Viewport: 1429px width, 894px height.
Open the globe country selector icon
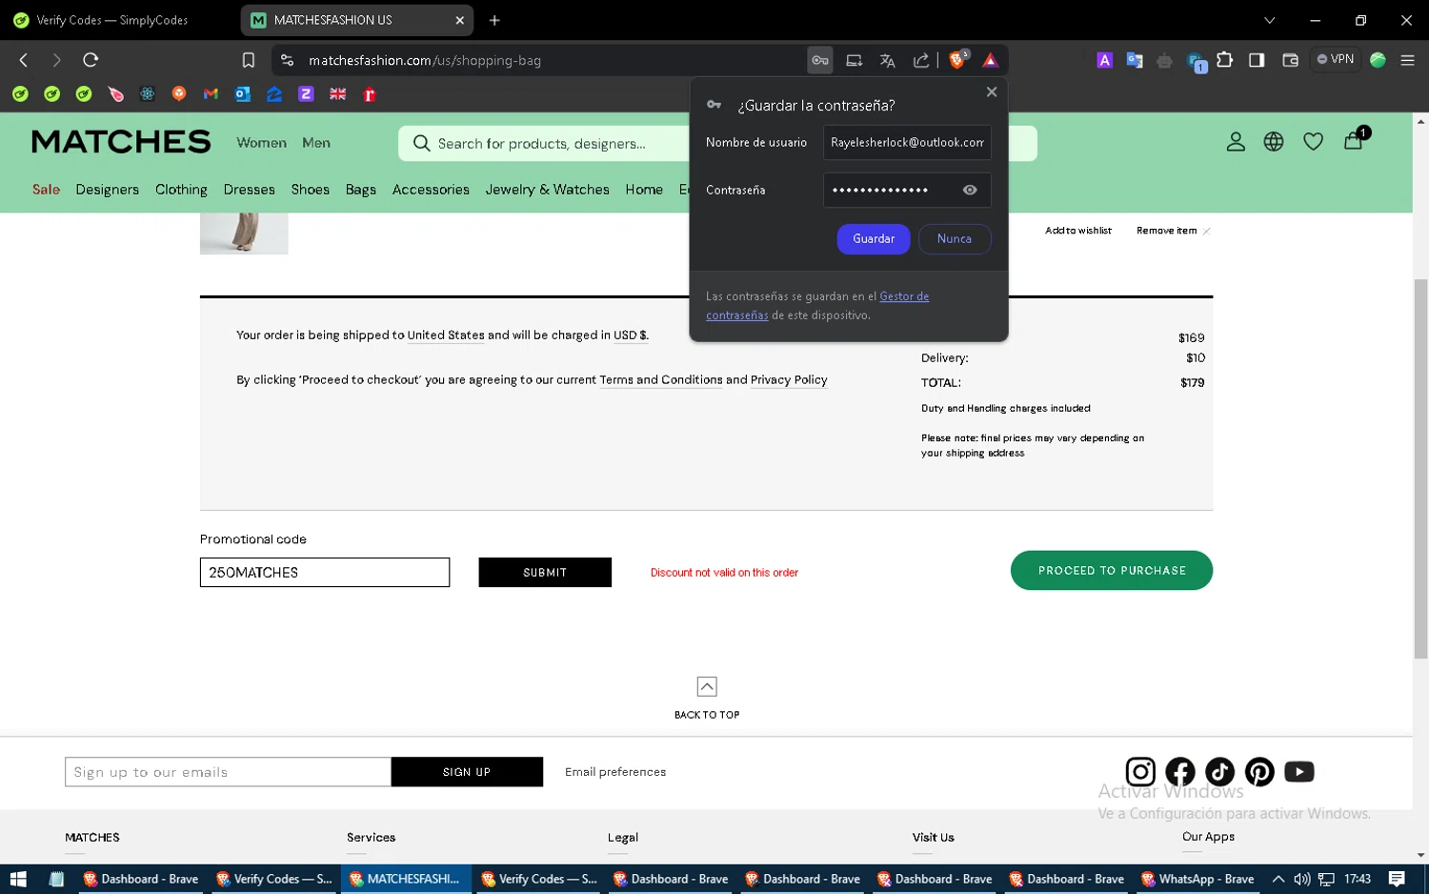[1274, 142]
